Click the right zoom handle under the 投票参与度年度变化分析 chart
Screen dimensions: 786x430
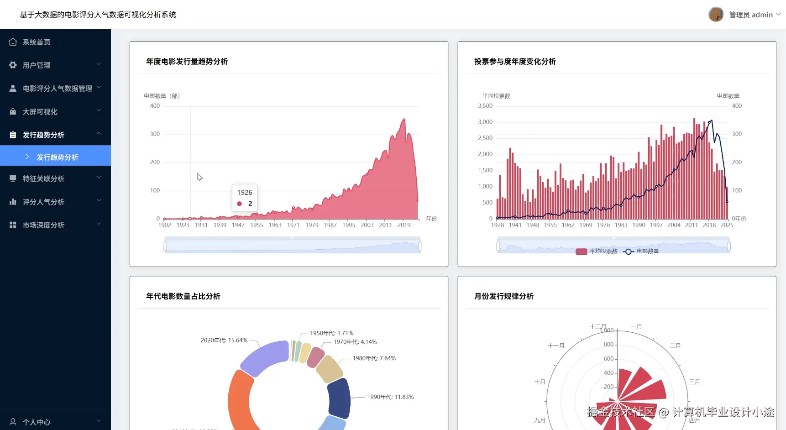coord(729,246)
